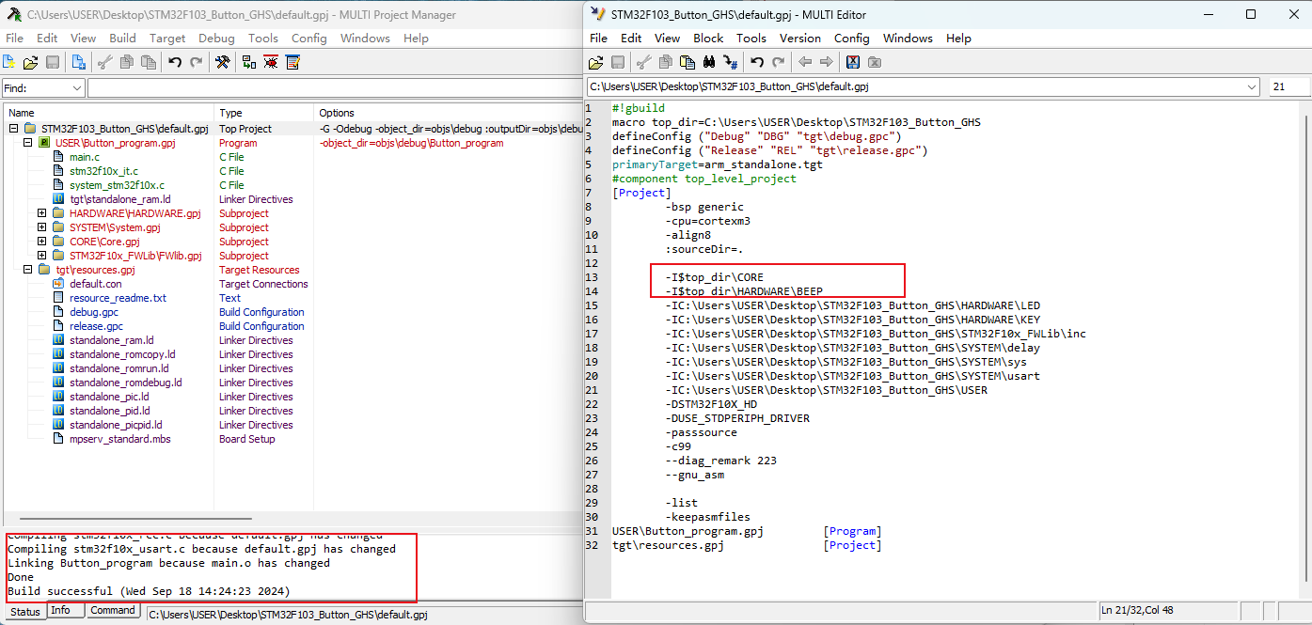Click the new project icon with yellow star
Viewport: 1312px width, 625px height.
(x=8, y=62)
